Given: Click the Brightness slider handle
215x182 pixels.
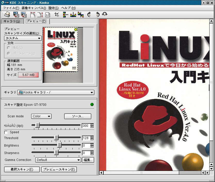Looking at the screenshot, I should click(x=59, y=145).
